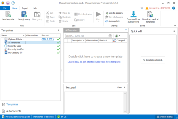This screenshot has width=178, height=119.
Task: Select the All Templates document tab
Action: click(71, 30)
